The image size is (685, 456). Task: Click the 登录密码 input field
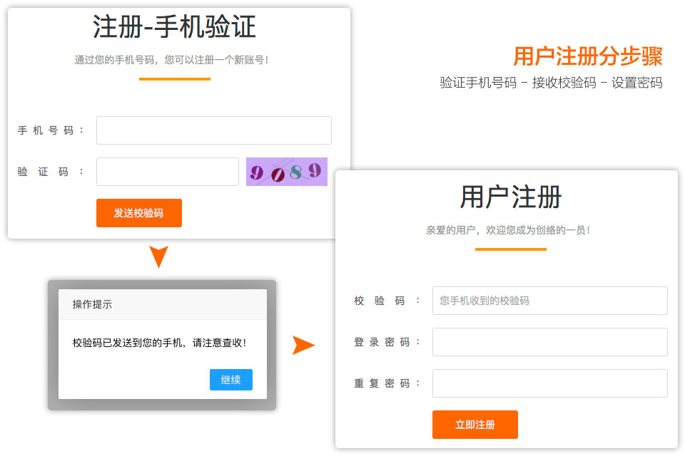pyautogui.click(x=549, y=342)
